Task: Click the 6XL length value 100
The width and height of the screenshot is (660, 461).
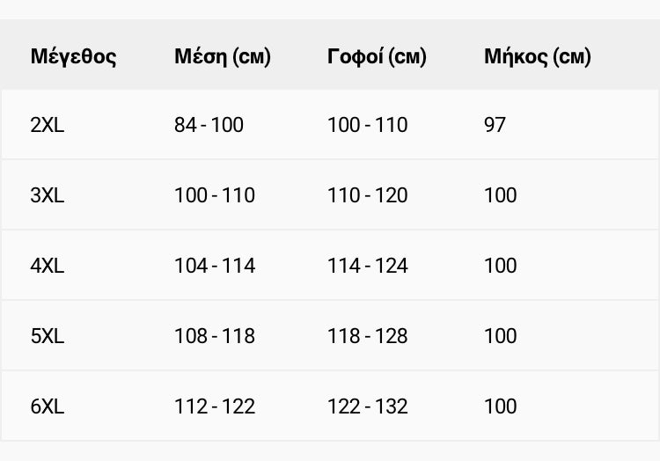Action: point(501,406)
